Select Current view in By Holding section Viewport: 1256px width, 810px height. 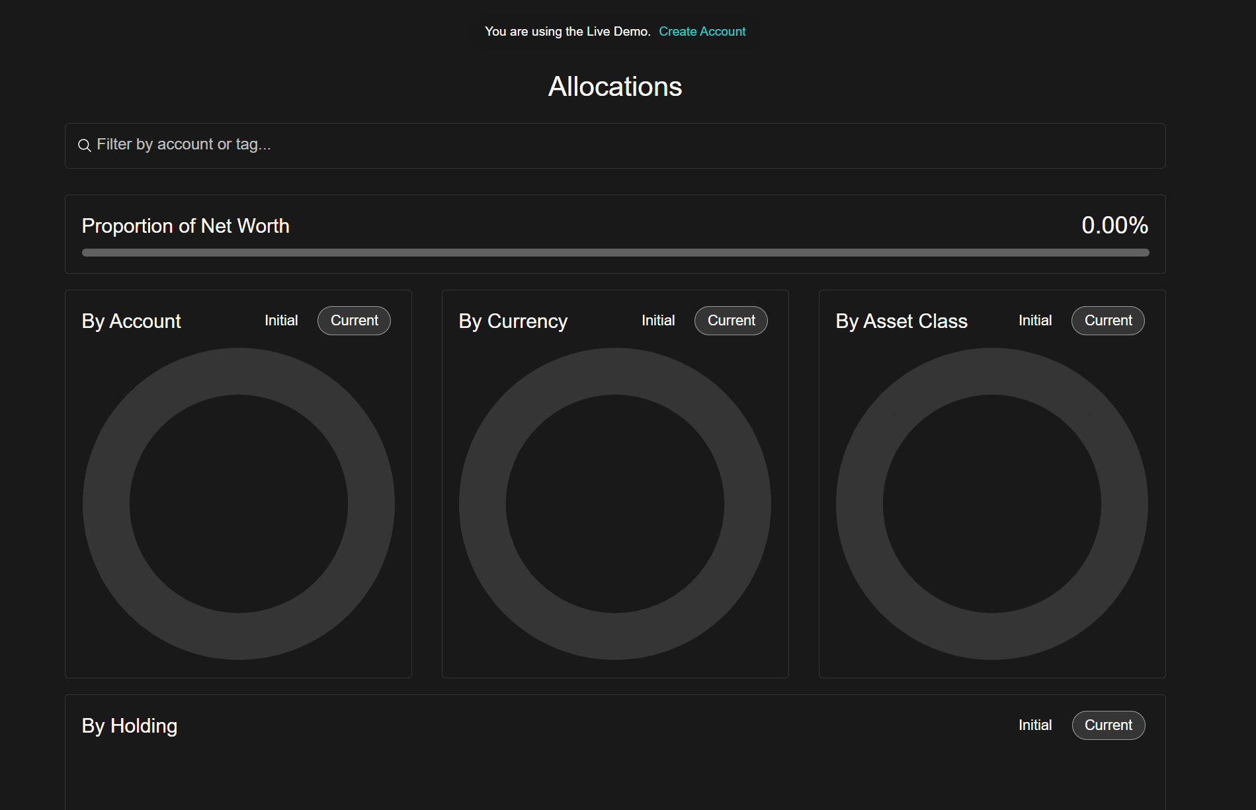point(1109,725)
